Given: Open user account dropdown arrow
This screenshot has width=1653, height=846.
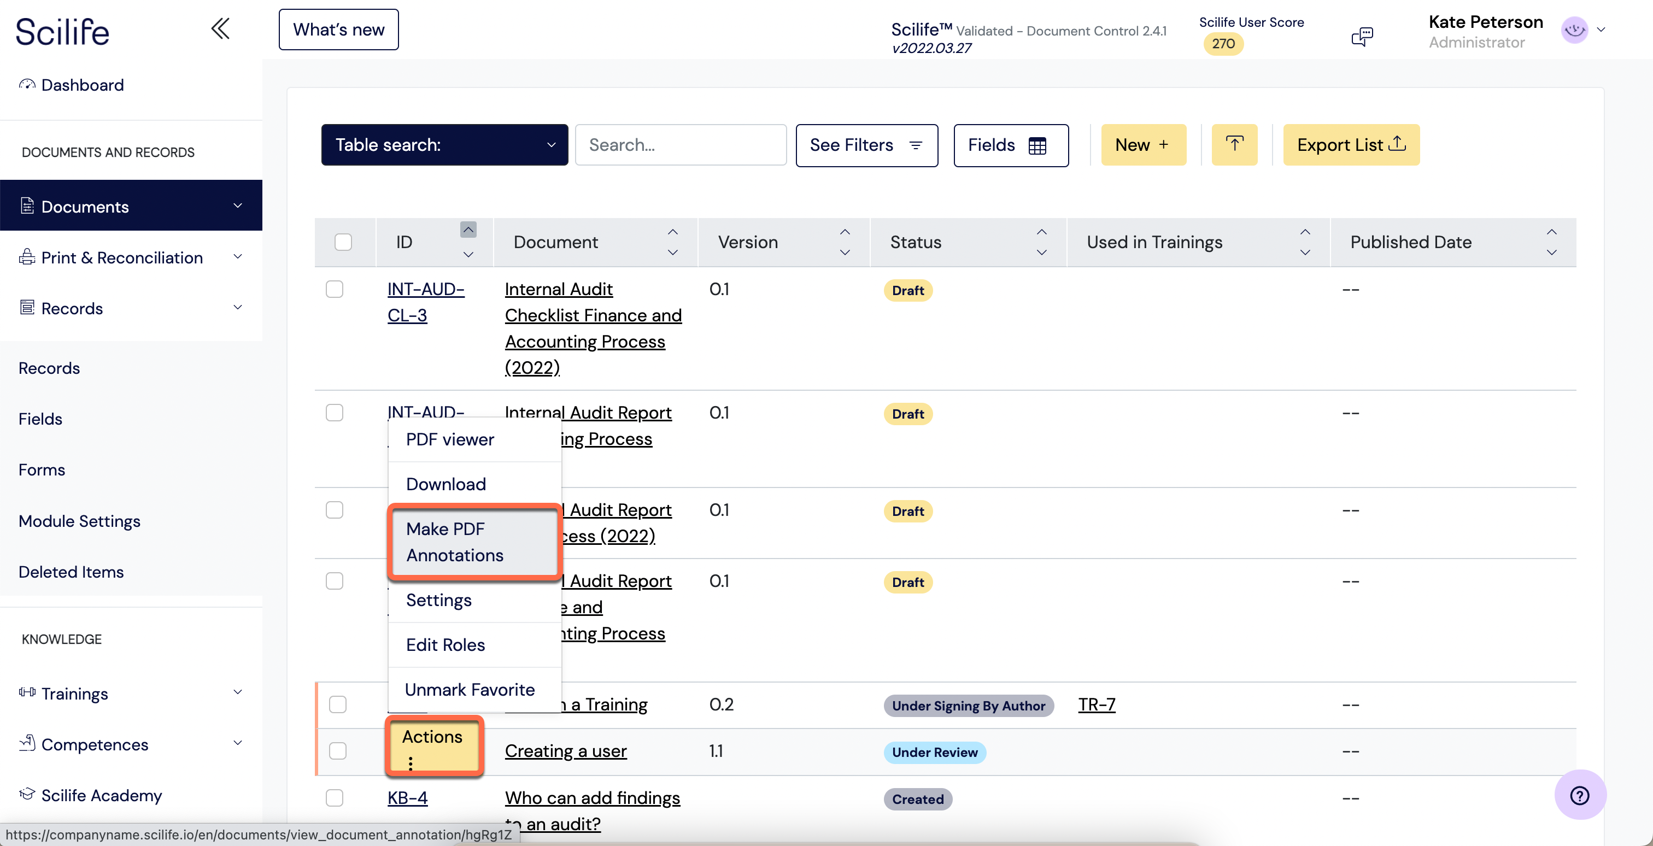Looking at the screenshot, I should click(x=1601, y=30).
